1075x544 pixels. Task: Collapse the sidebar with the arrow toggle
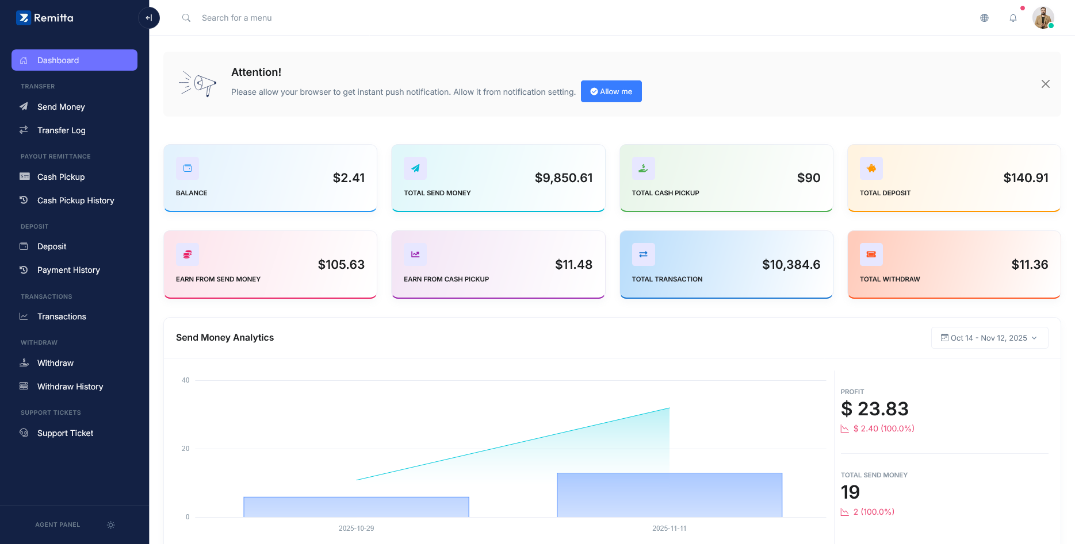149,18
